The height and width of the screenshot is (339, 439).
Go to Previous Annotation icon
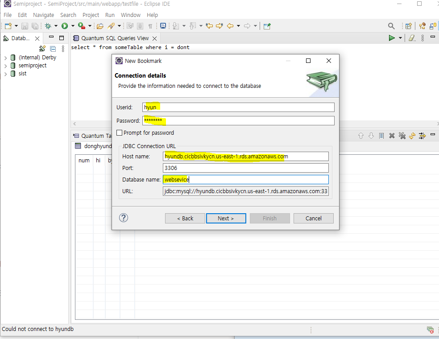(x=193, y=26)
